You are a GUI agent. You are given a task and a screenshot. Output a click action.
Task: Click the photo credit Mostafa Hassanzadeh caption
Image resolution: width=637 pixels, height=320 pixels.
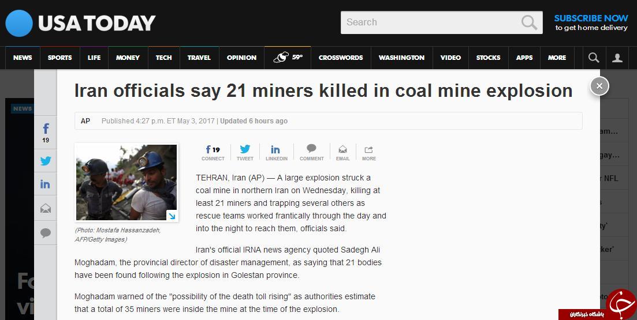click(x=118, y=235)
